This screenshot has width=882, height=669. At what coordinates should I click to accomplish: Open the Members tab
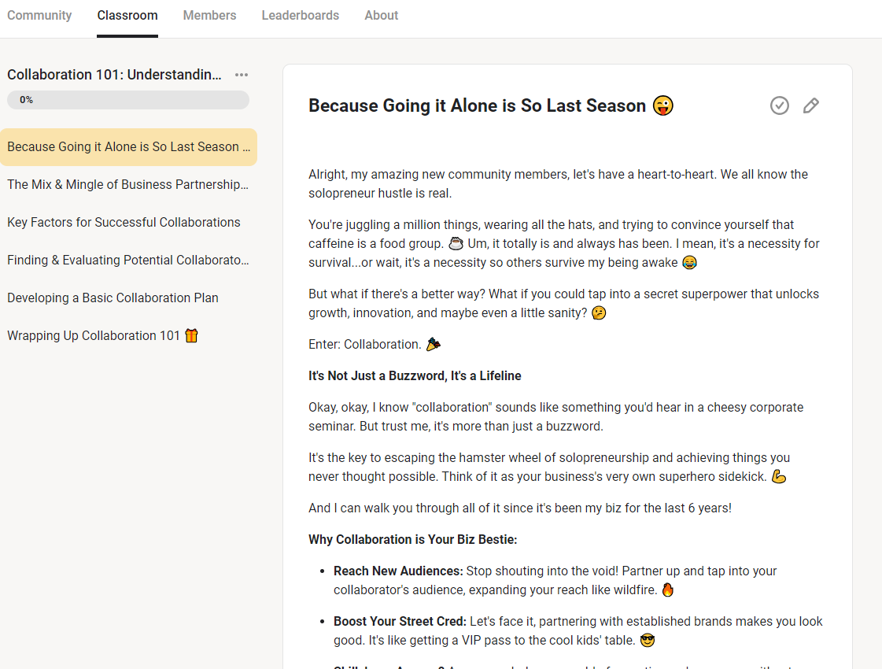tap(209, 15)
